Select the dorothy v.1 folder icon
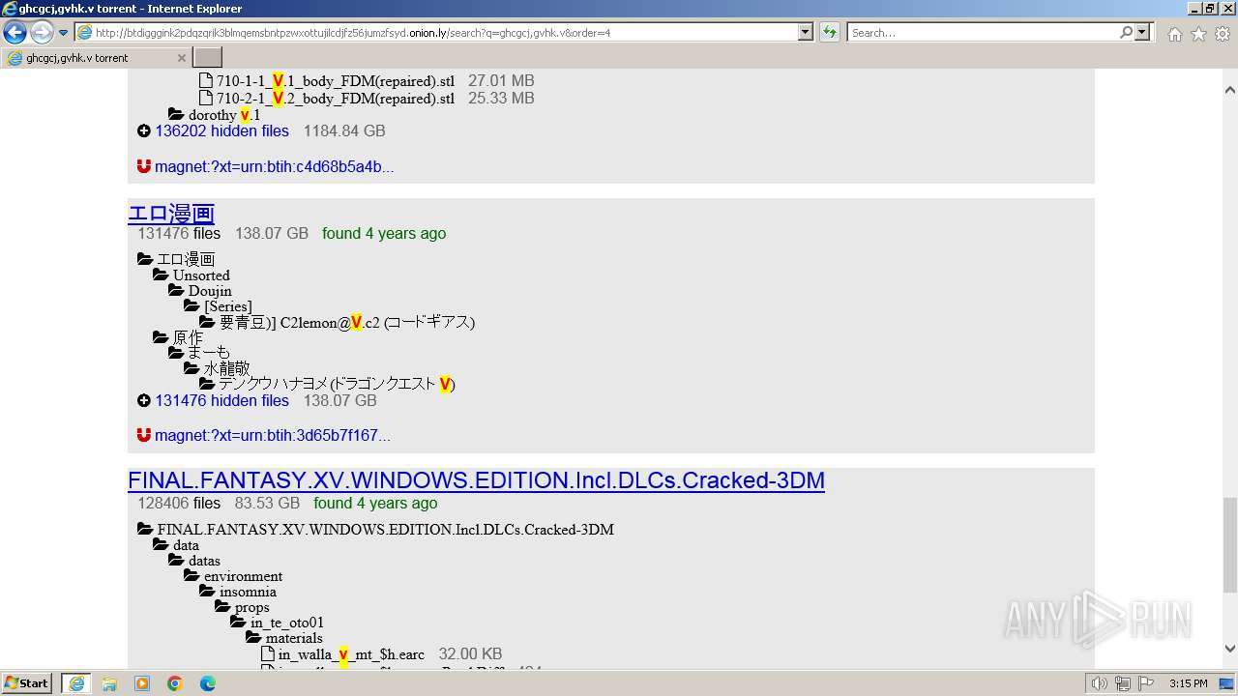 click(x=176, y=114)
